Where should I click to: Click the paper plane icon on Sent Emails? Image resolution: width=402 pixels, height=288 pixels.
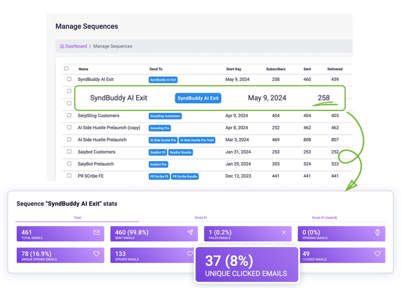[x=190, y=232]
